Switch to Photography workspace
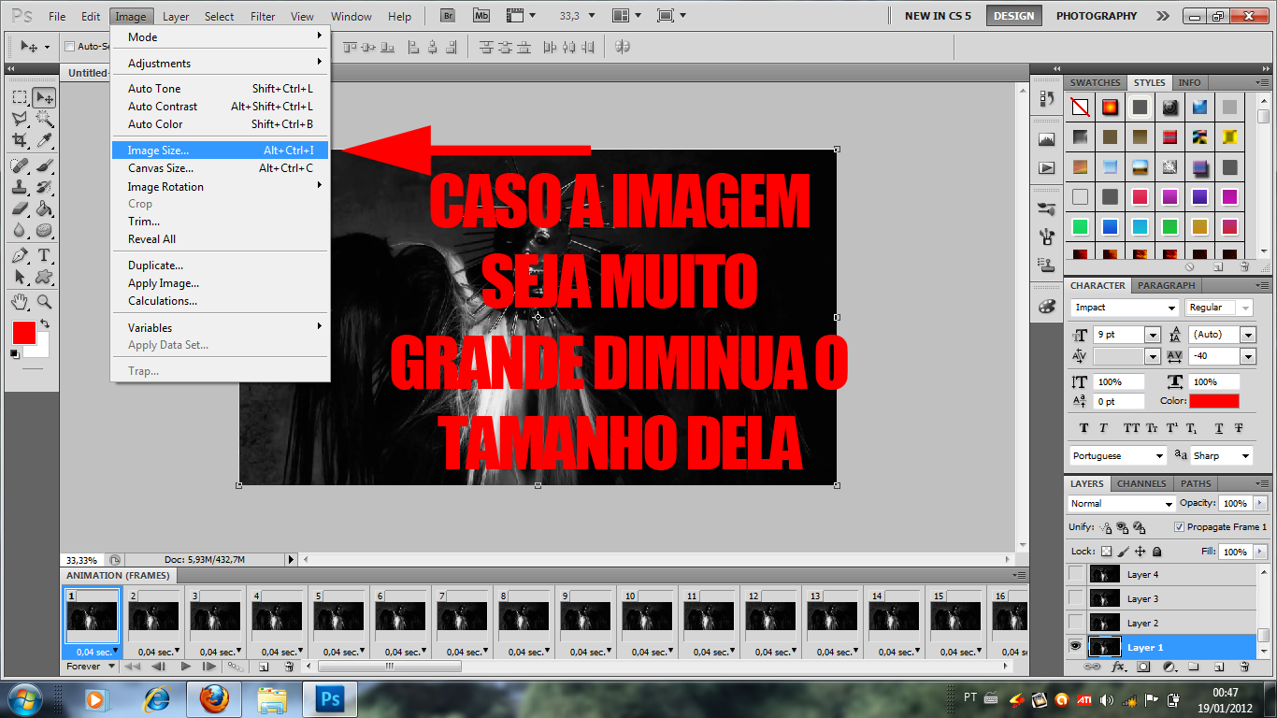The height and width of the screenshot is (718, 1277). 1096,16
